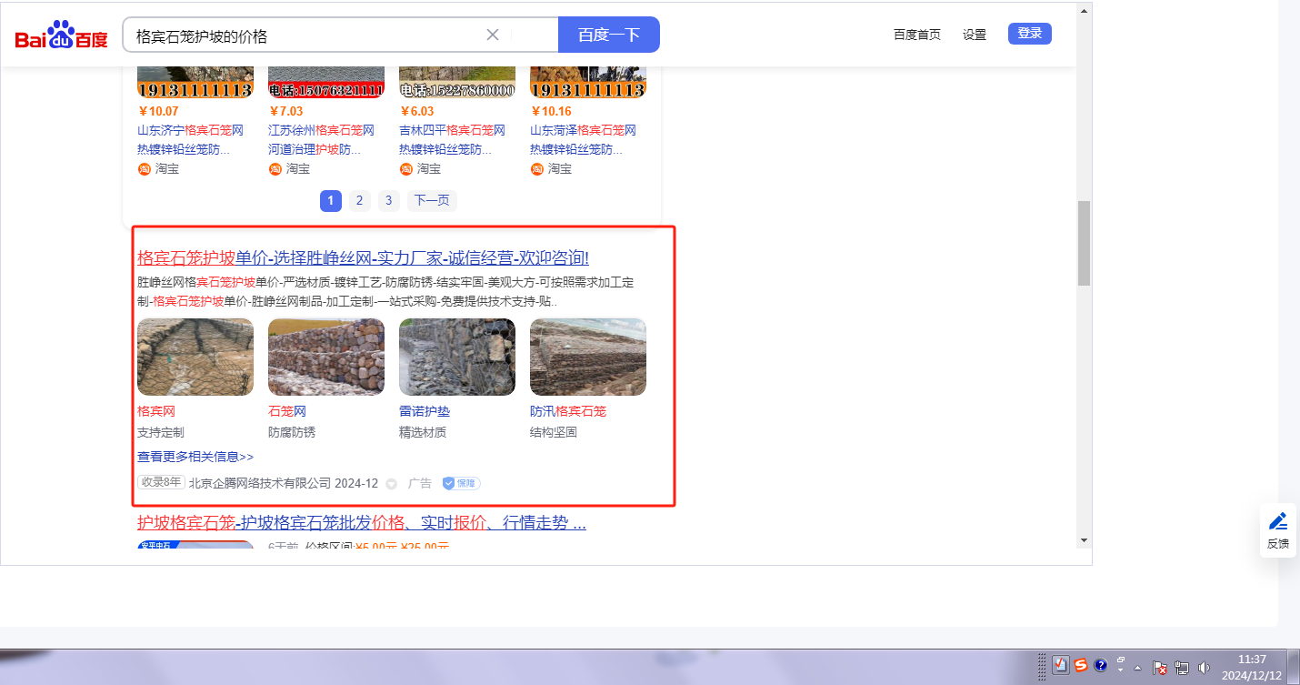Click the blue help question mark tray icon
This screenshot has height=685, width=1300.
[1100, 665]
